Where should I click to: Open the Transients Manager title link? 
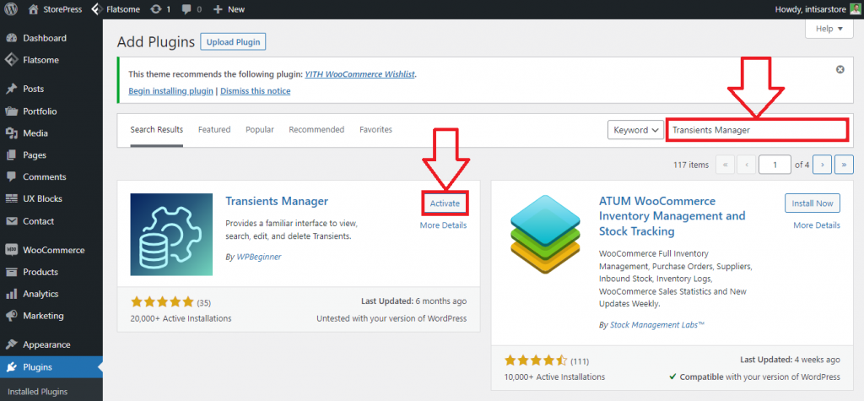[277, 201]
